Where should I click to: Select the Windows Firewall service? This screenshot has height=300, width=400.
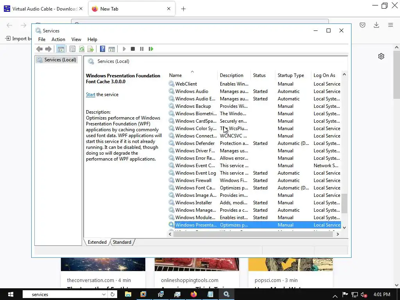pyautogui.click(x=254, y=180)
